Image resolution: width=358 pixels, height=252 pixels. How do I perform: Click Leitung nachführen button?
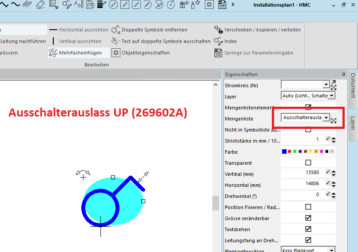point(23,41)
